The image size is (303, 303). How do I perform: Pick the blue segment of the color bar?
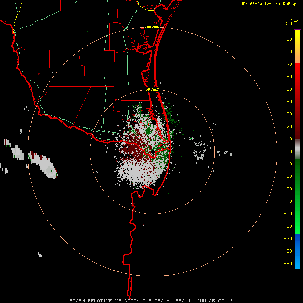pyautogui.click(x=297, y=252)
